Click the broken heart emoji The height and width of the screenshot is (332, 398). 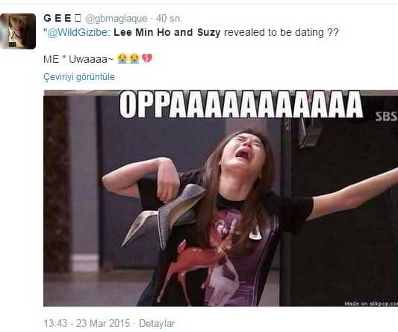(x=147, y=58)
